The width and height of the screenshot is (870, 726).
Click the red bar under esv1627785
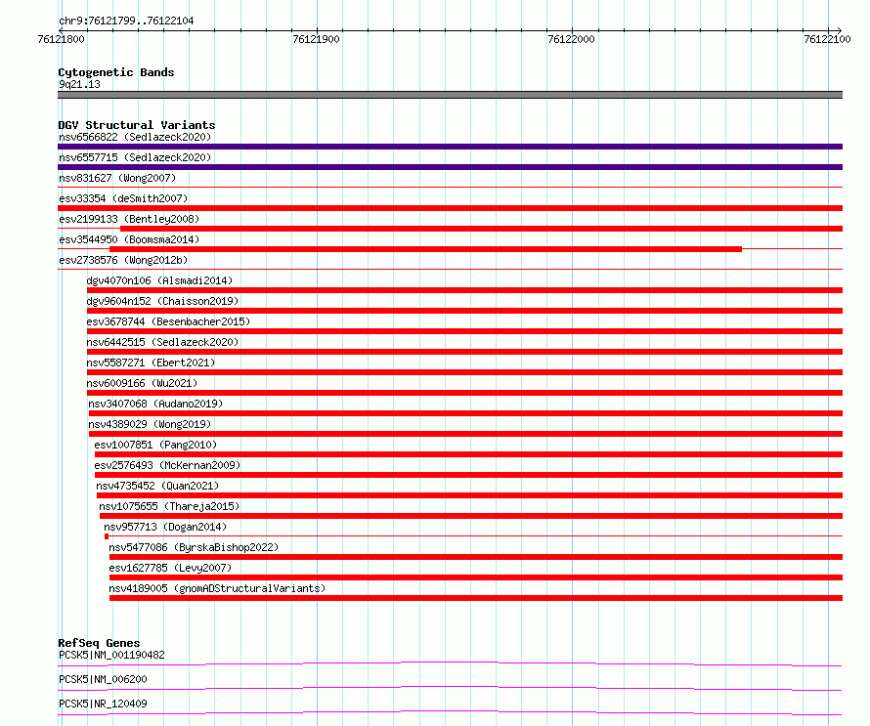(476, 577)
